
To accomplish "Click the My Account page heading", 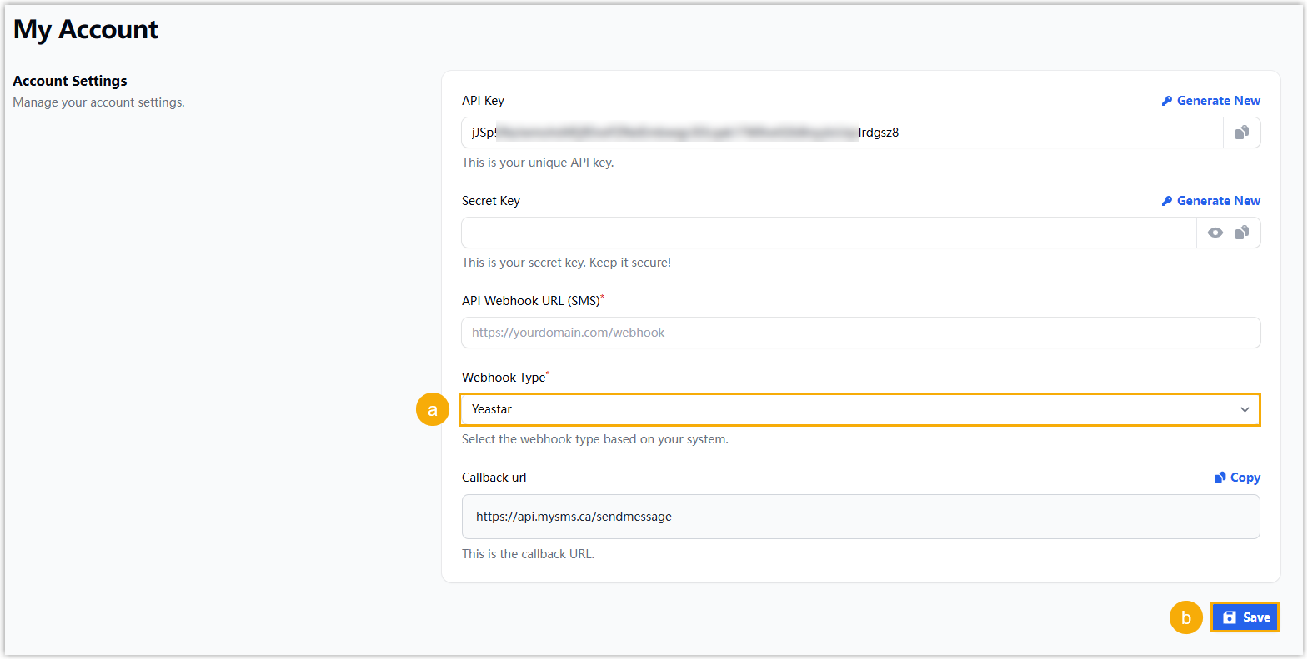I will (x=85, y=30).
